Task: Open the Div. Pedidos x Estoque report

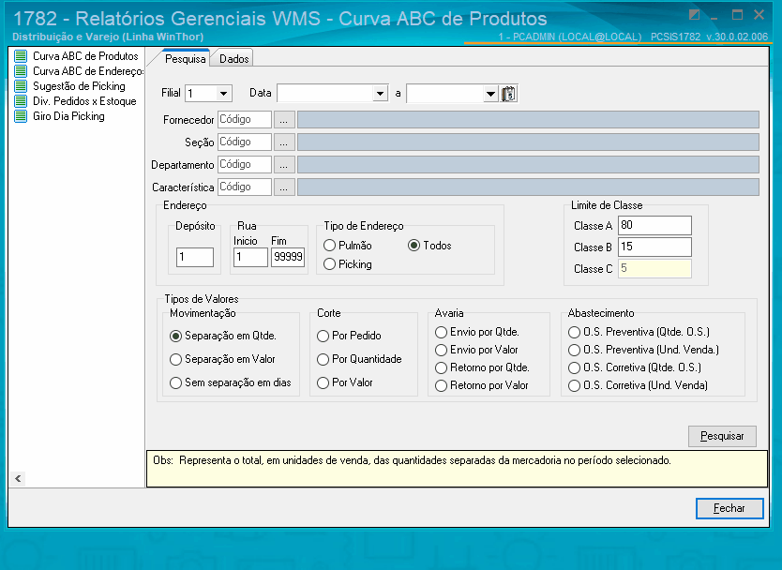Action: point(84,101)
